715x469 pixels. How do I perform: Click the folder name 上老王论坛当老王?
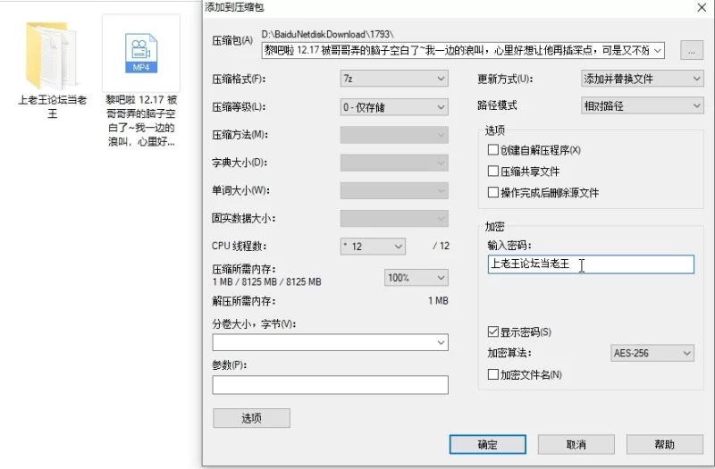(52, 106)
